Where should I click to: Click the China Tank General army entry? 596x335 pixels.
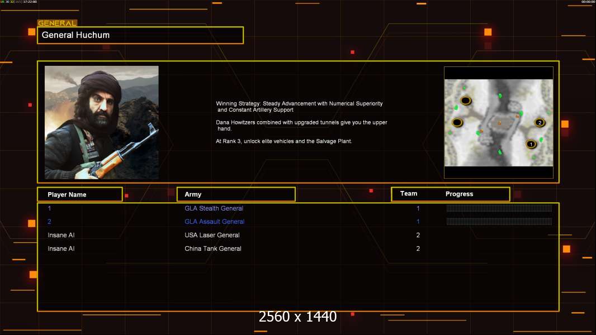pyautogui.click(x=213, y=248)
